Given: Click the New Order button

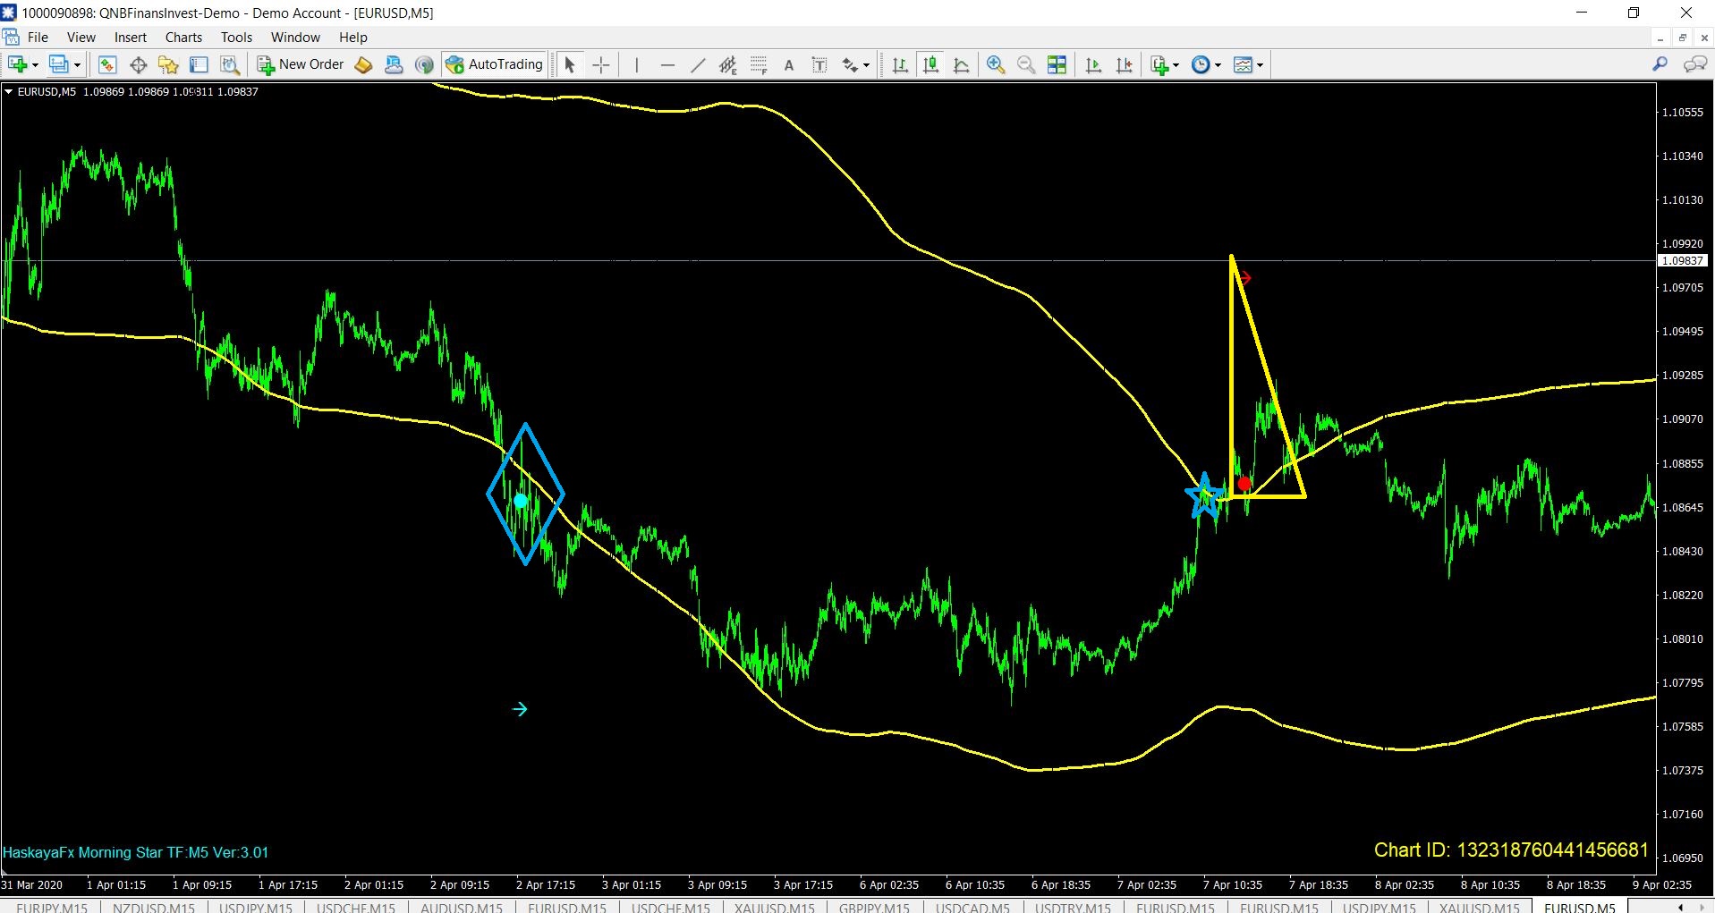Looking at the screenshot, I should click(301, 64).
